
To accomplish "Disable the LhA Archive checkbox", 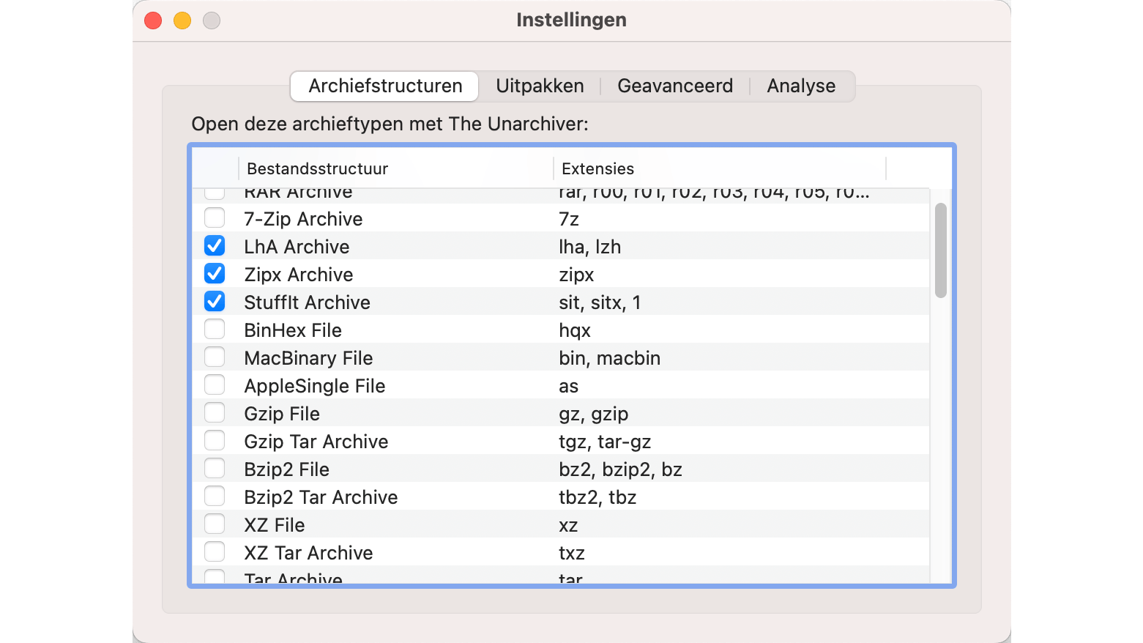I will click(215, 245).
